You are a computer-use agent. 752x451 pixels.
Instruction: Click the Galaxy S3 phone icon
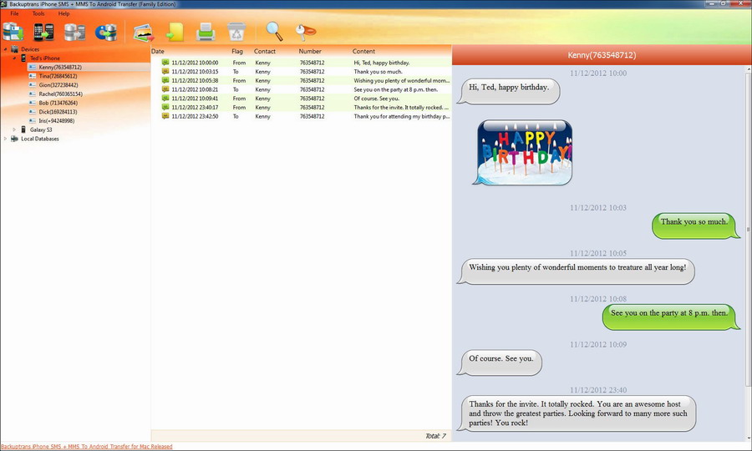(23, 130)
